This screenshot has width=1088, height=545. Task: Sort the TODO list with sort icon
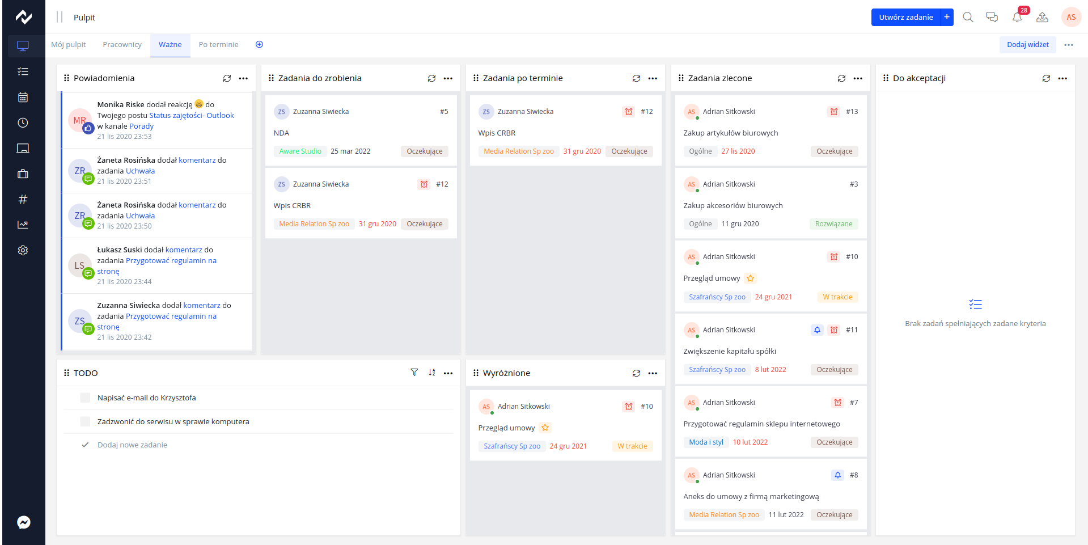tap(431, 373)
